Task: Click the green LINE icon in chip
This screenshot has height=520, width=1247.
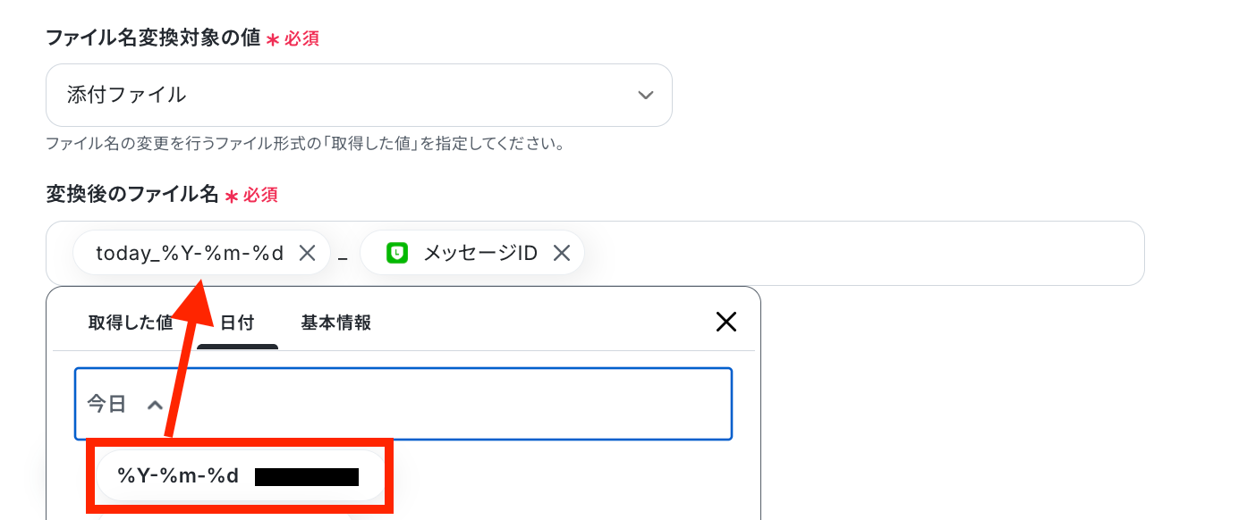Action: (x=397, y=253)
